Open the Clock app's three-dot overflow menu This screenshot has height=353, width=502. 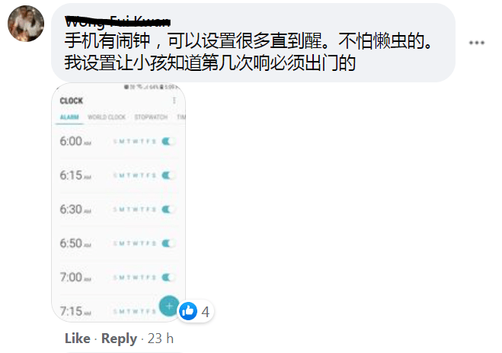[x=174, y=101]
